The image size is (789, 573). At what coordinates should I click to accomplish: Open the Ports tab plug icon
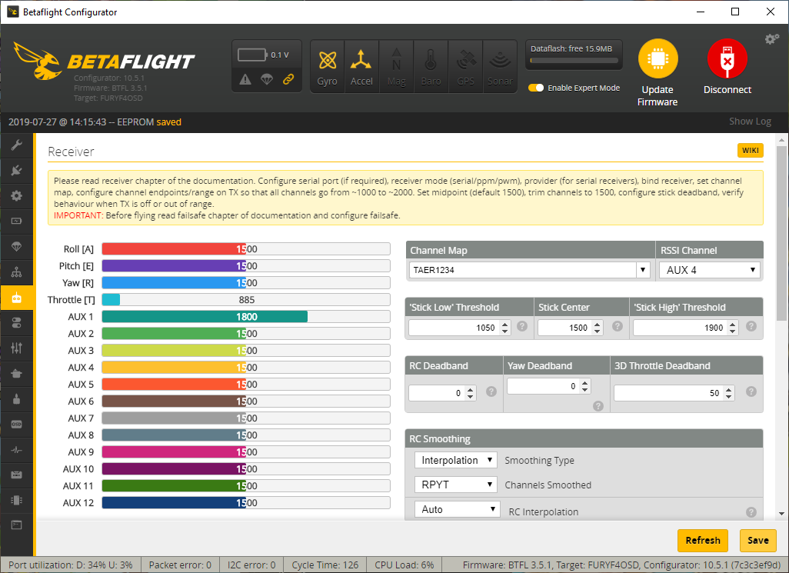coord(17,171)
